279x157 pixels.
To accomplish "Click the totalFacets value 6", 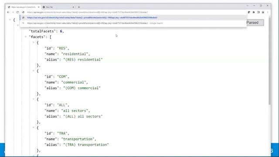I will tap(61, 31).
